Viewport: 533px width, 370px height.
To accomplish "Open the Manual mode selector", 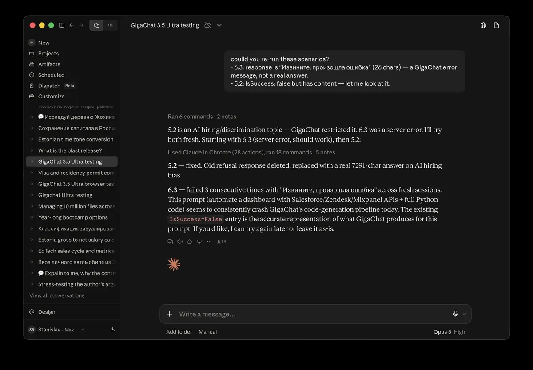I will pyautogui.click(x=208, y=332).
